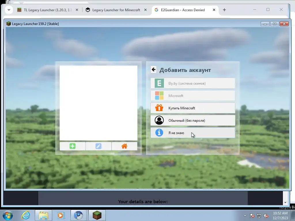Select the E2Guardian - Access Denied tab

click(x=183, y=10)
